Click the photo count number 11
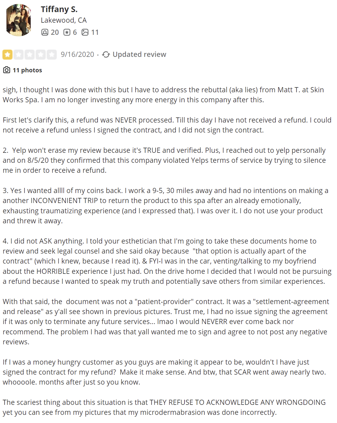Image resolution: width=337 pixels, height=423 pixels. (95, 32)
